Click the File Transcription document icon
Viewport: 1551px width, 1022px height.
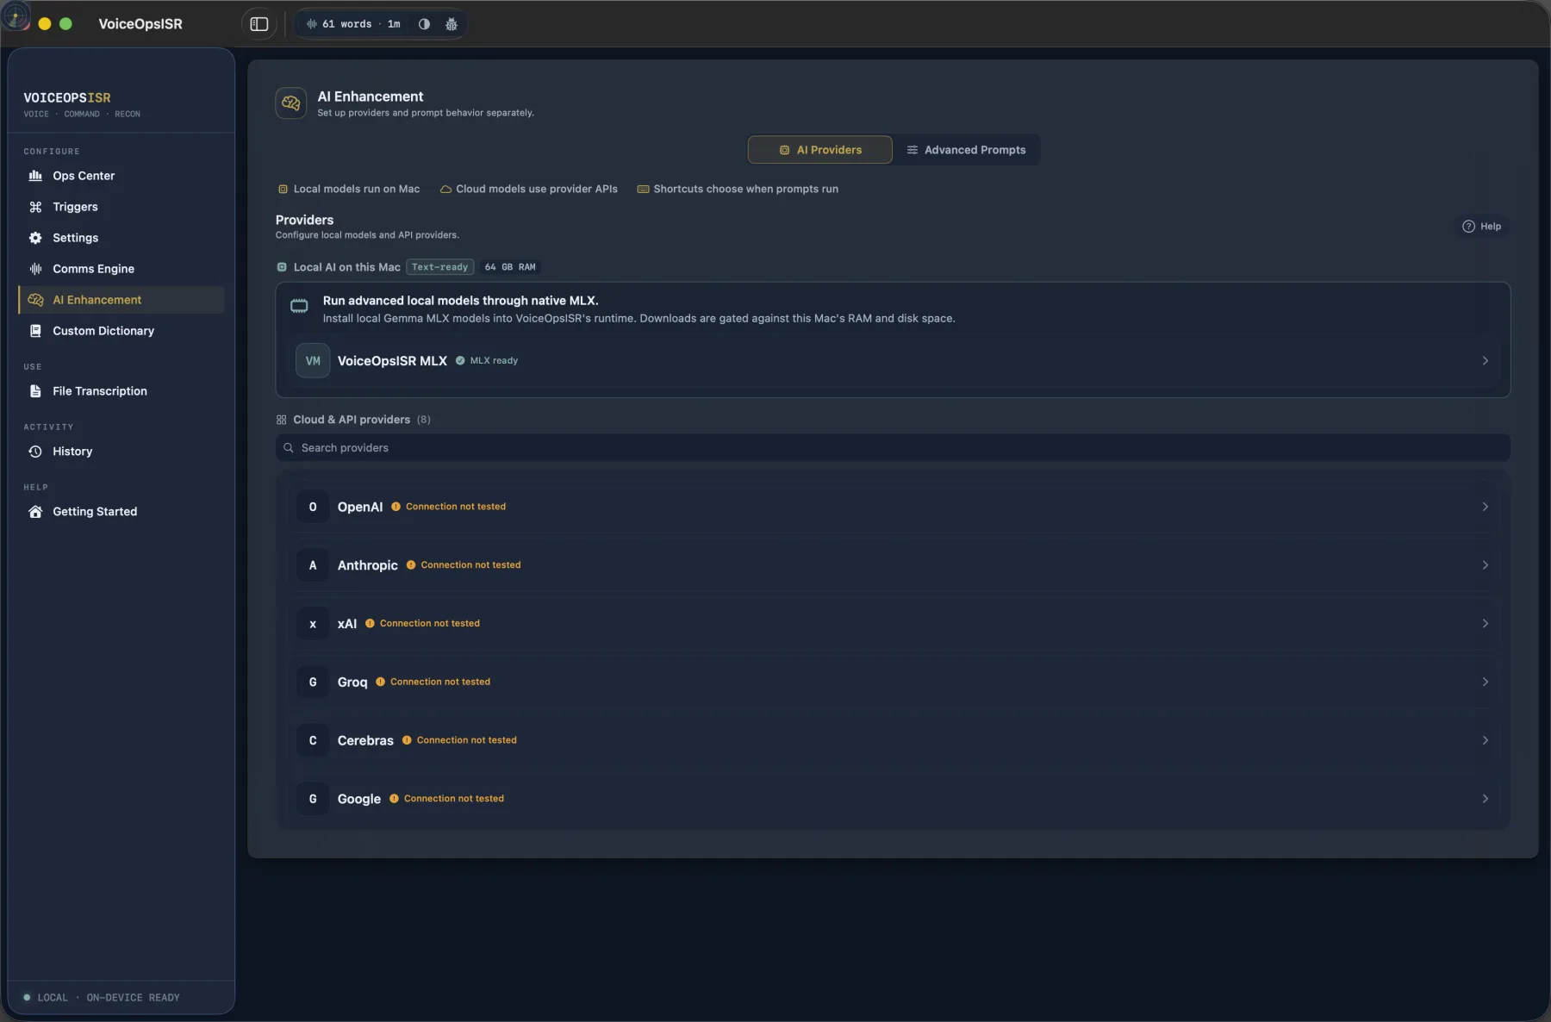click(x=35, y=391)
